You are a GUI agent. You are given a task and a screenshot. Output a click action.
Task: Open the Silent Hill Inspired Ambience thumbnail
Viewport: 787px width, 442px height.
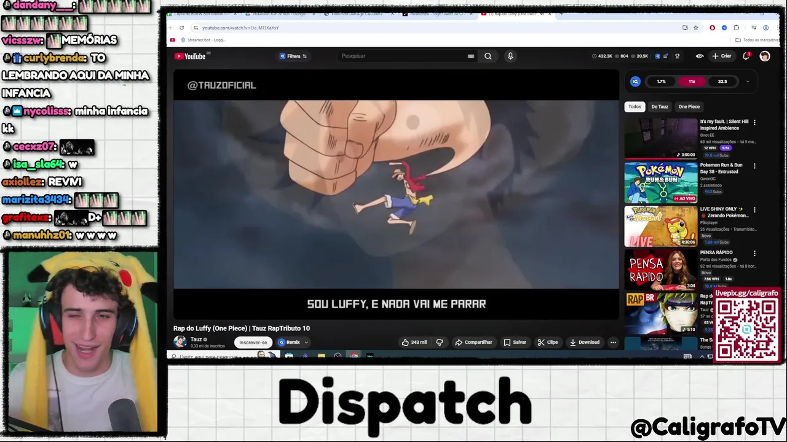coord(661,138)
